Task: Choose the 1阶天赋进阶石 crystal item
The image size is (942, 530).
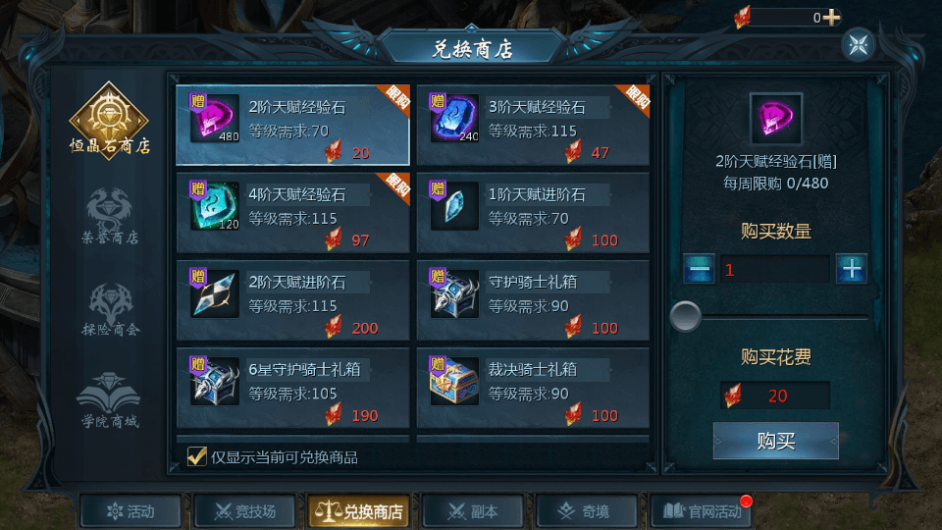Action: [533, 213]
